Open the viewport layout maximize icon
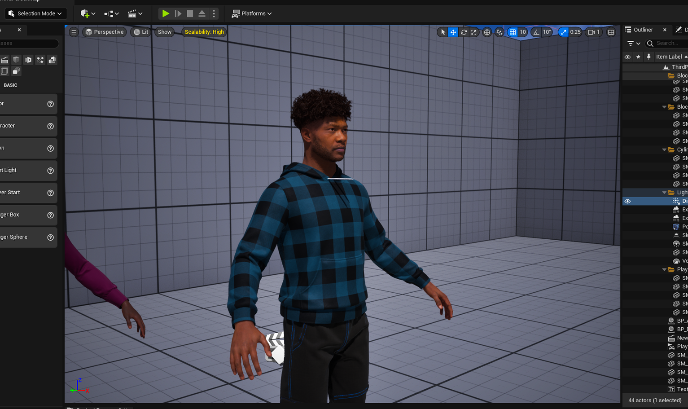Viewport: 688px width, 409px height. pos(611,32)
